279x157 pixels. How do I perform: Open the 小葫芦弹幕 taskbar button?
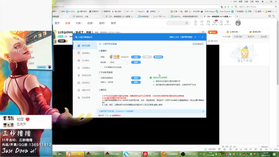point(132,154)
